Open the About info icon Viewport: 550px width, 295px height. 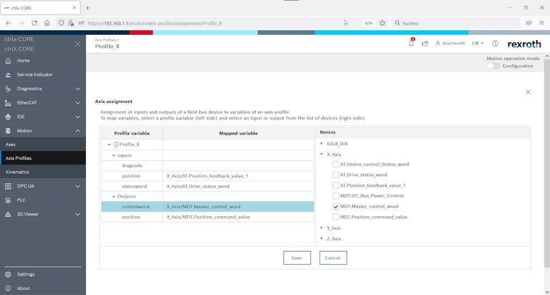pyautogui.click(x=8, y=288)
